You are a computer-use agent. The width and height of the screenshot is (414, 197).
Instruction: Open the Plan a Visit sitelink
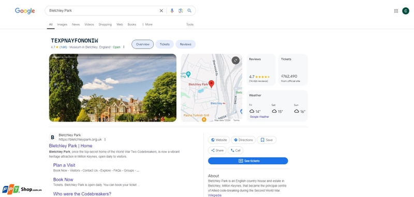(64, 165)
